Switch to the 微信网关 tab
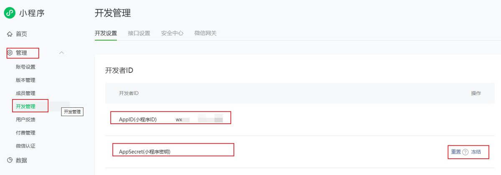This screenshot has height=175, width=501. (x=205, y=33)
